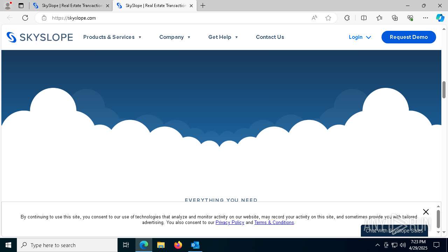Open the Windows Start menu
The height and width of the screenshot is (252, 448).
pos(8,245)
